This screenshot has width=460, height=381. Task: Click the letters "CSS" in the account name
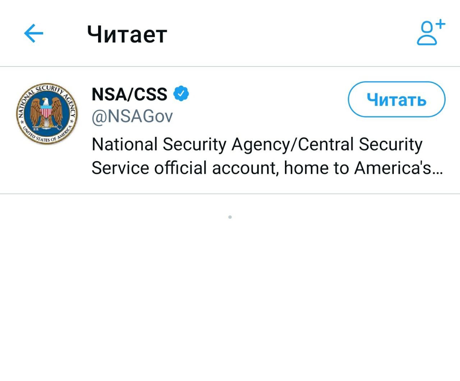[x=151, y=94]
